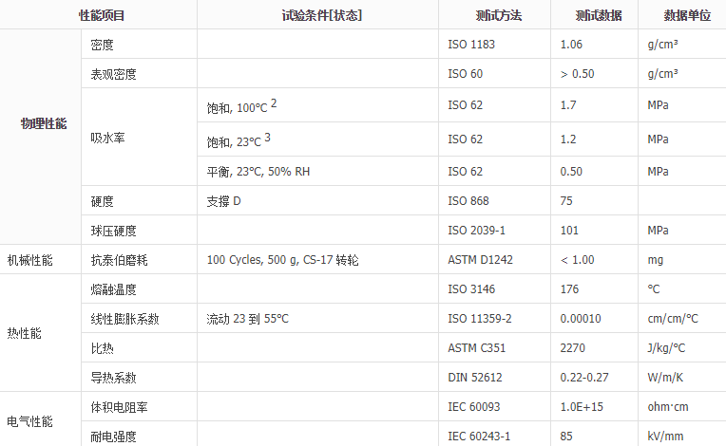
Task: Click the DIN 52612 test method cell
Action: pos(474,378)
